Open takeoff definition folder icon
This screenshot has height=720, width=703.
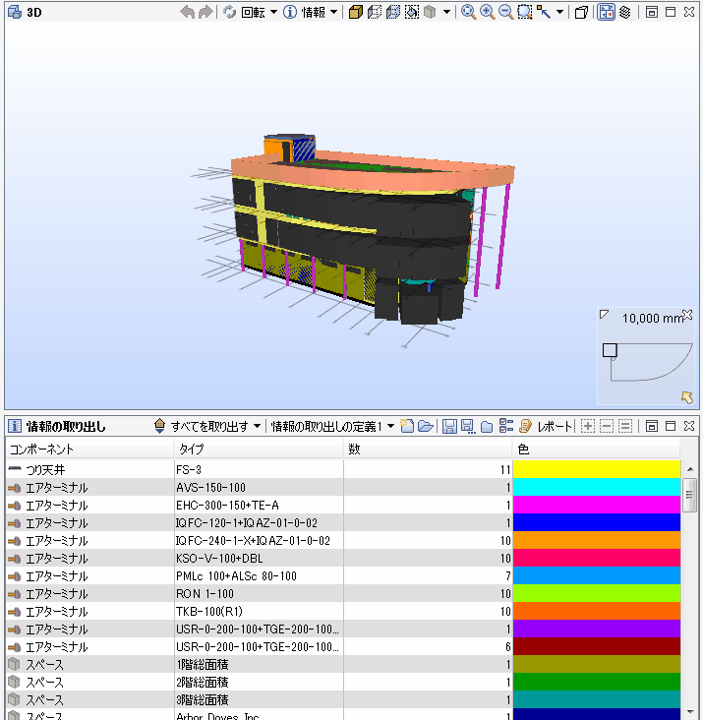pyautogui.click(x=426, y=426)
